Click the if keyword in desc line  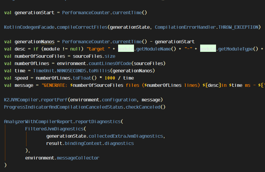(36, 49)
